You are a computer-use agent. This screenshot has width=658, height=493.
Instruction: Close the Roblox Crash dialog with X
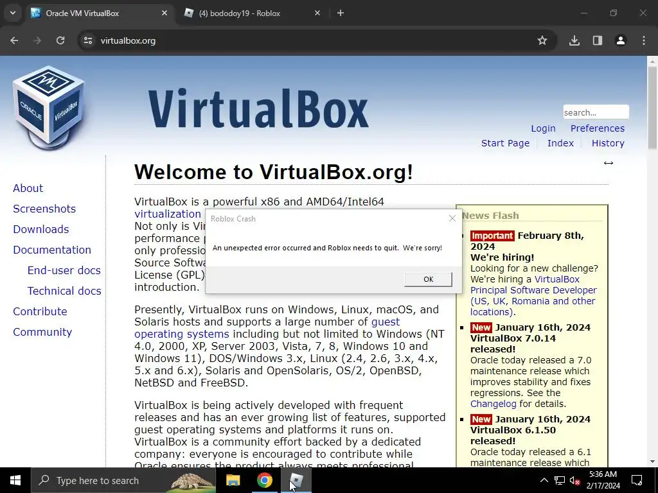[x=452, y=218]
